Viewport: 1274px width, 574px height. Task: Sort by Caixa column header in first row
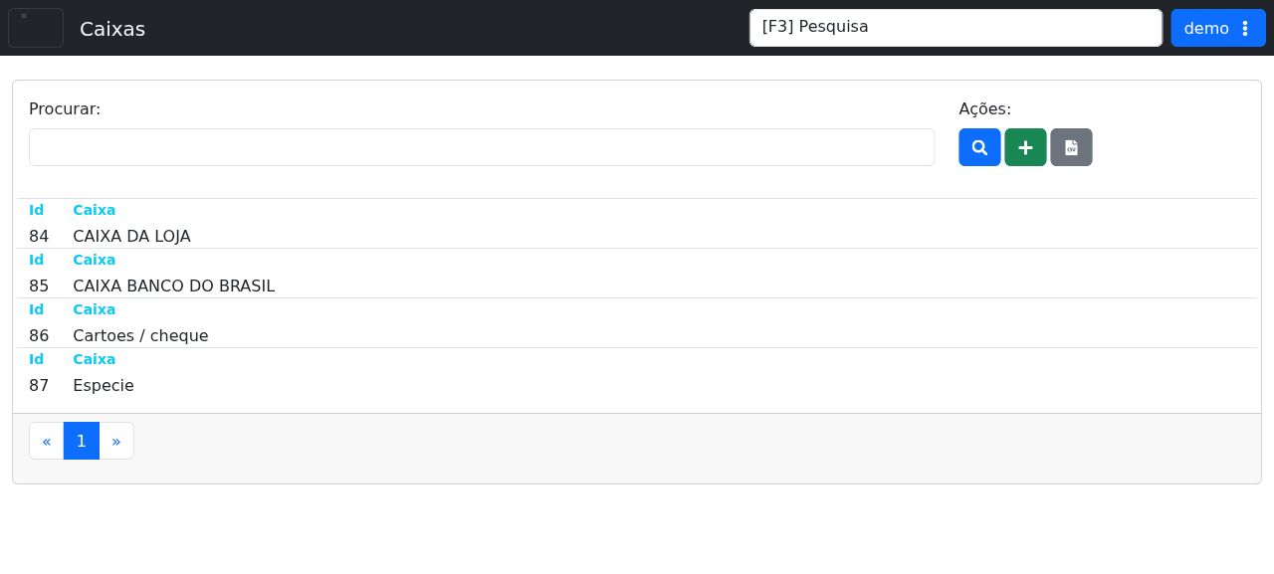pos(95,210)
